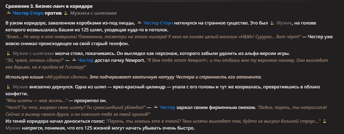Click top hat icon after the ostrich quote

(x=326, y=121)
